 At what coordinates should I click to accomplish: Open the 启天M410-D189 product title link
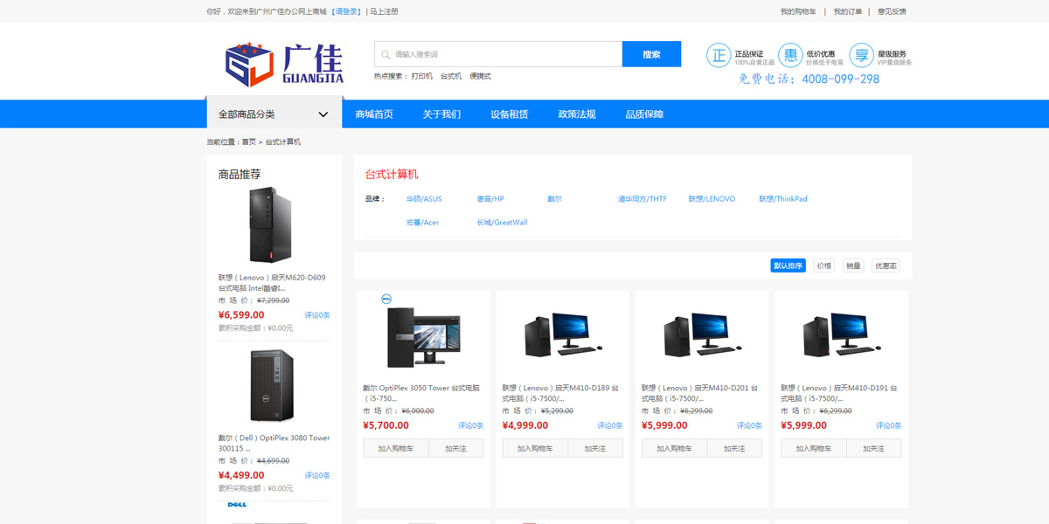[561, 393]
